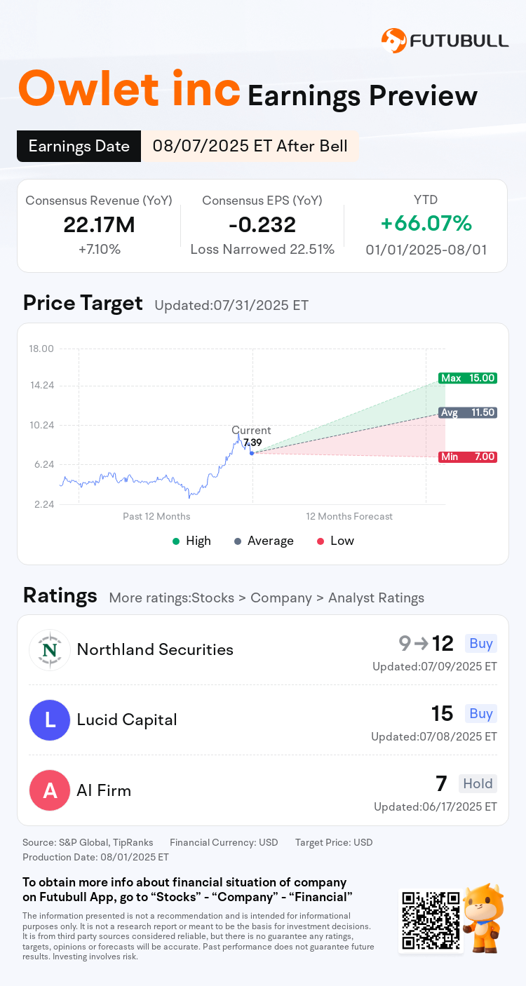The image size is (526, 986).
Task: Click the Futubull logo icon
Action: [x=393, y=41]
